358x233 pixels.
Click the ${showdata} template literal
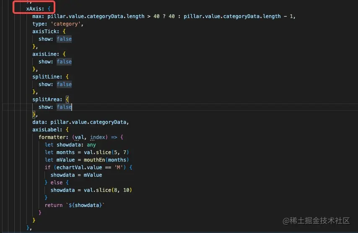click(86, 205)
